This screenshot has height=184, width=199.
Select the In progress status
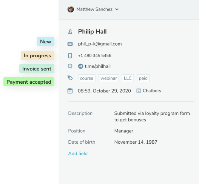point(37,55)
